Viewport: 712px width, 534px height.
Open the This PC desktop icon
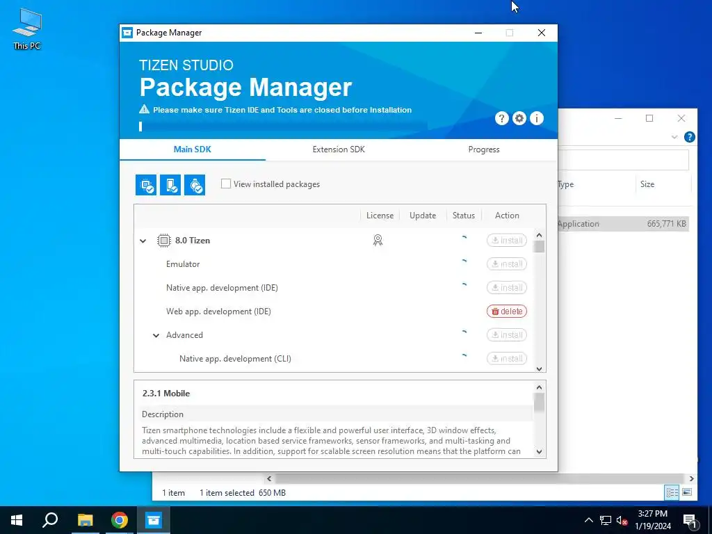coord(27,29)
